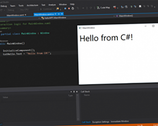Stop debugging with the red square icon
The height and width of the screenshot is (126, 158).
click(69, 9)
